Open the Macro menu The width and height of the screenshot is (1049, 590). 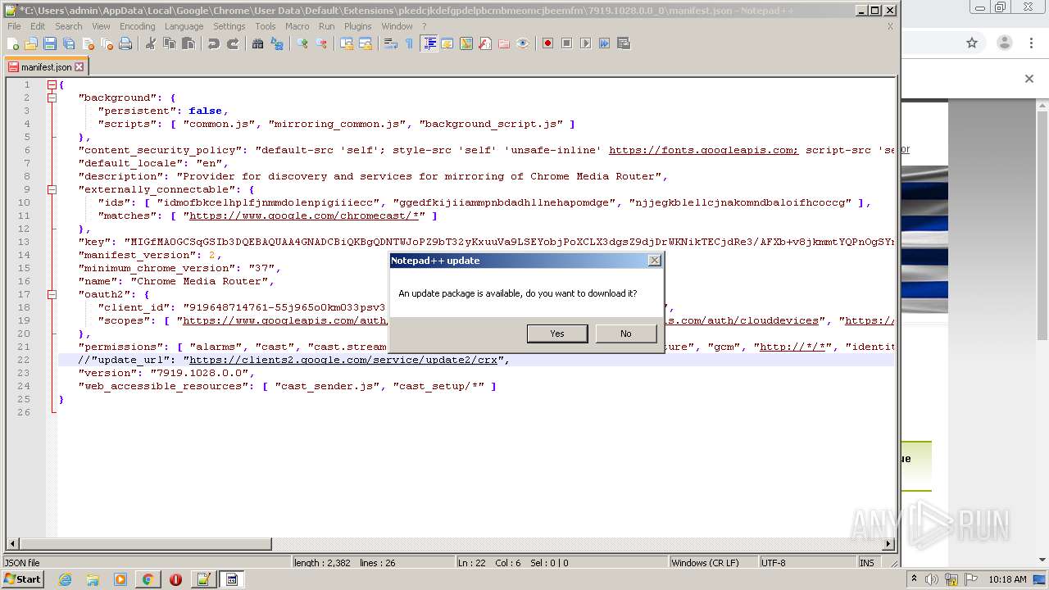coord(297,26)
